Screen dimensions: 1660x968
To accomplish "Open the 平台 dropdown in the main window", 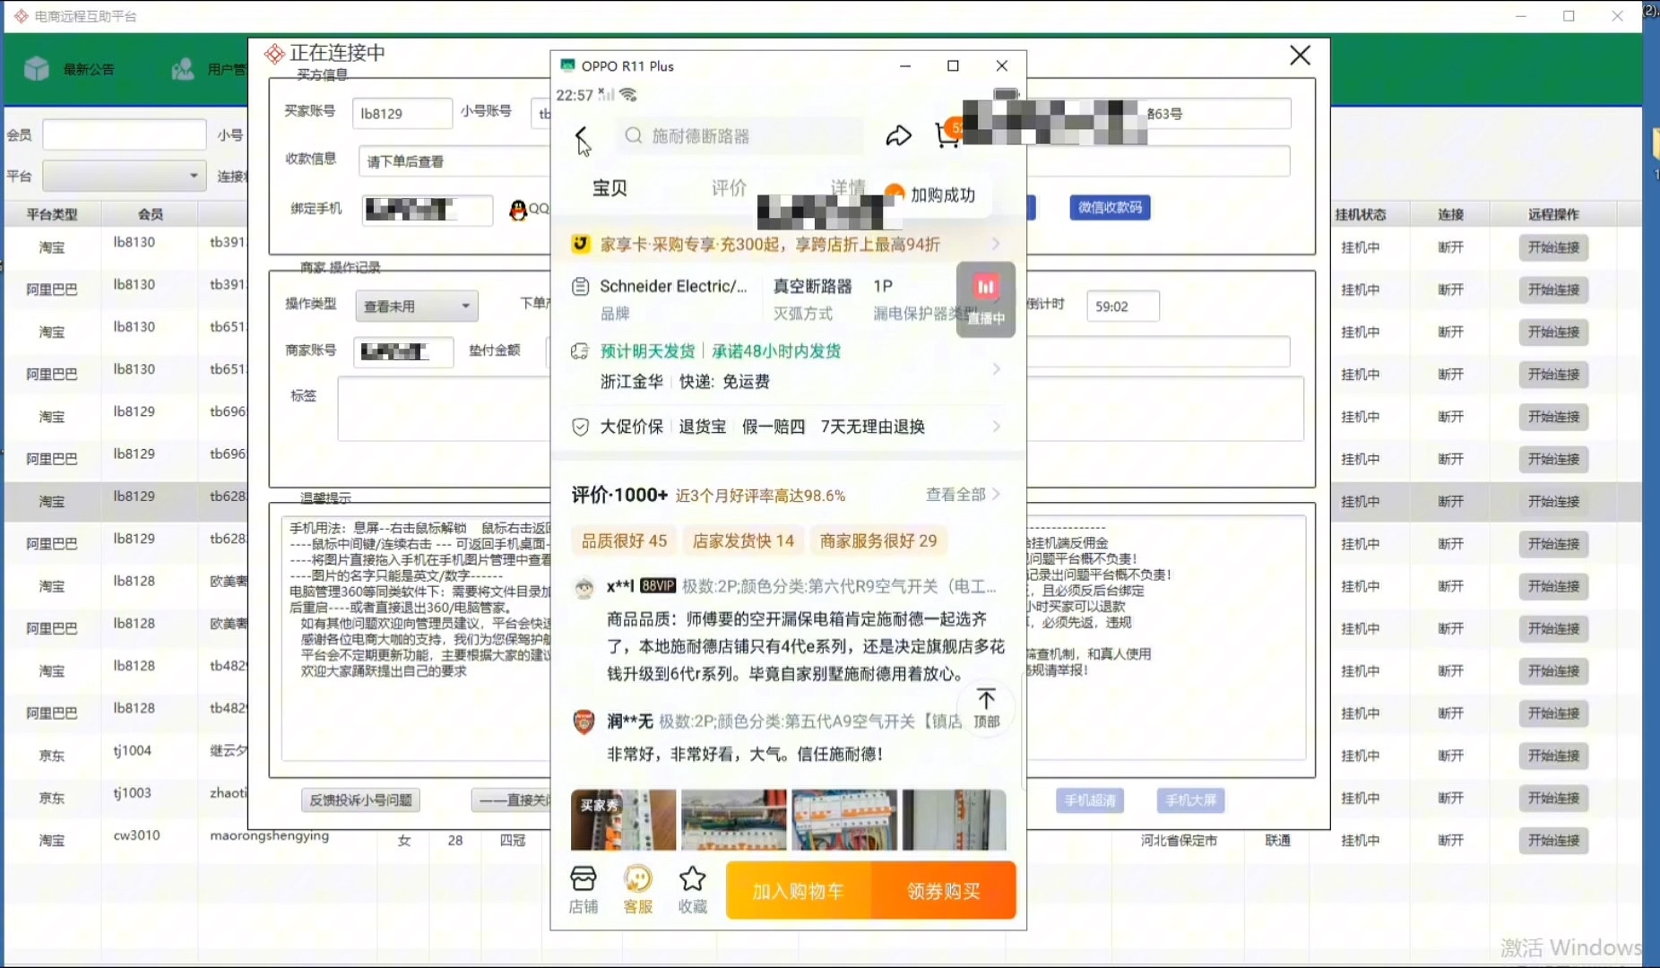I will (125, 176).
